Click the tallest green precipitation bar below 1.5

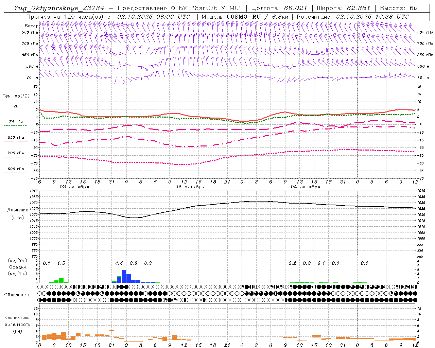pos(61,280)
